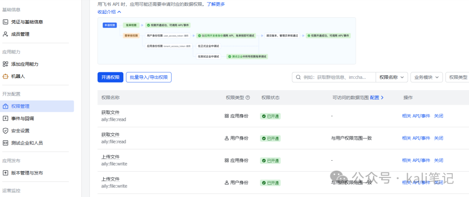469x197 pixels.
Task: Click 关闭 for first 获取文件 应用身份 row
Action: pos(439,116)
